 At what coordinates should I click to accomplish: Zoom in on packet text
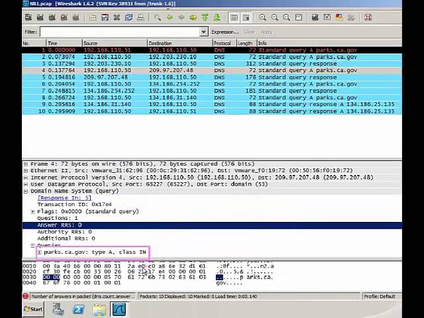pyautogui.click(x=262, y=18)
